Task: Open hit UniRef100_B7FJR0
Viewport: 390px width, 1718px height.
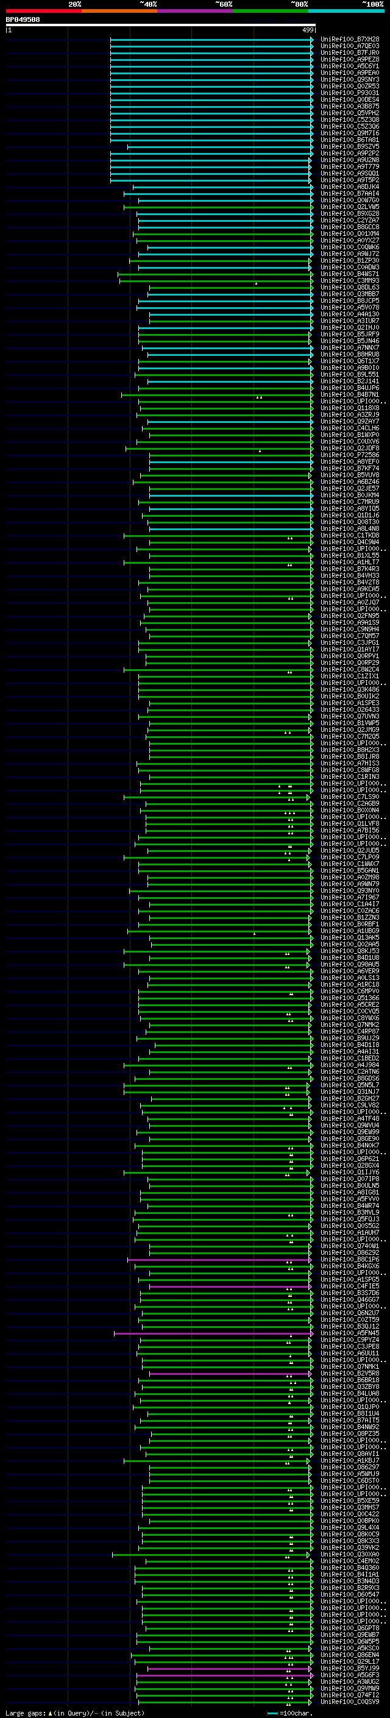Action: pyautogui.click(x=350, y=52)
